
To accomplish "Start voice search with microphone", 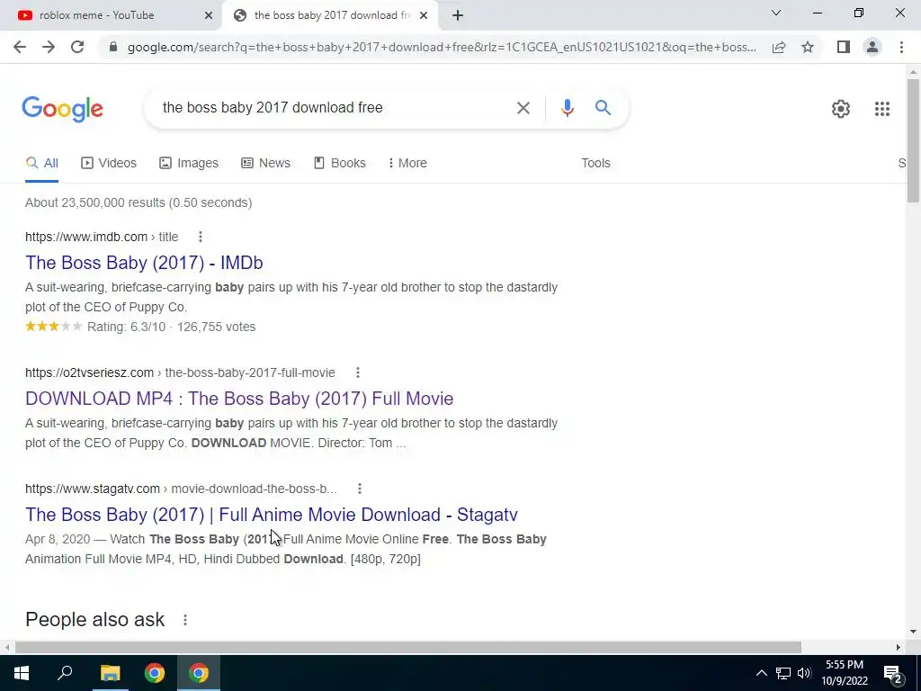I will point(567,108).
